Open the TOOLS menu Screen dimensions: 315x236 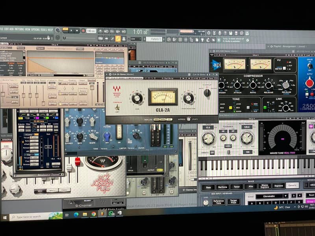pyautogui.click(x=43, y=30)
